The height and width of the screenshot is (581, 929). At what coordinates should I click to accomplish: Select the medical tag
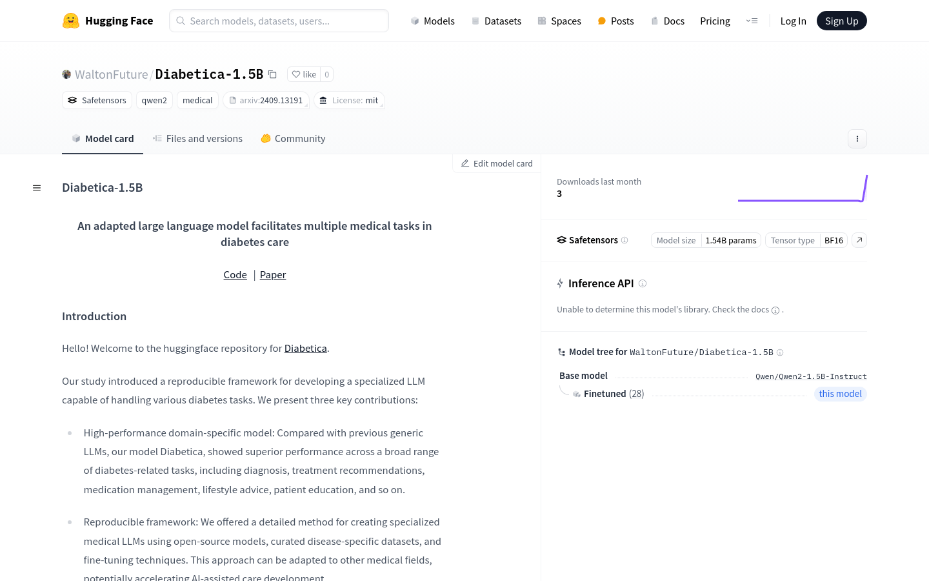[x=197, y=100]
